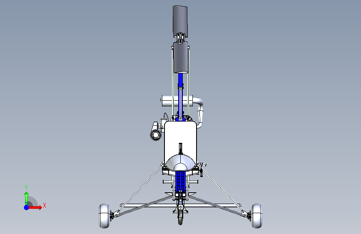Select the center nose wheel of the model
The image size is (361, 234).
[x=181, y=218]
